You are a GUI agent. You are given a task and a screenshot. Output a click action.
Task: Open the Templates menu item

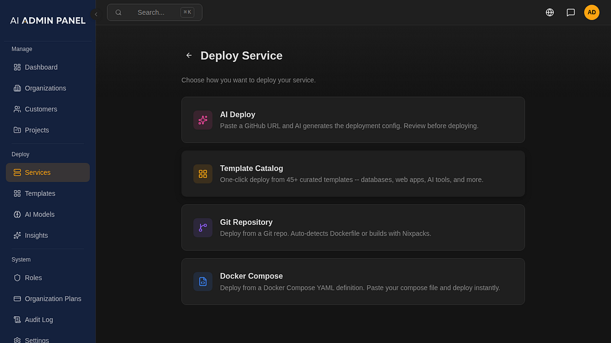coord(48,193)
